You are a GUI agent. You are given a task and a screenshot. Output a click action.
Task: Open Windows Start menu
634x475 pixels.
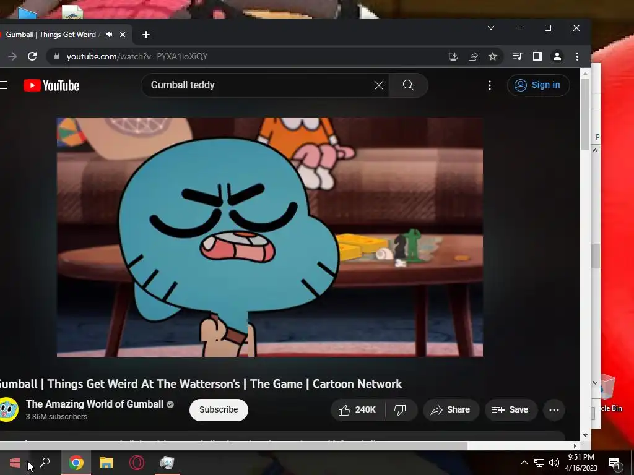[x=15, y=463]
